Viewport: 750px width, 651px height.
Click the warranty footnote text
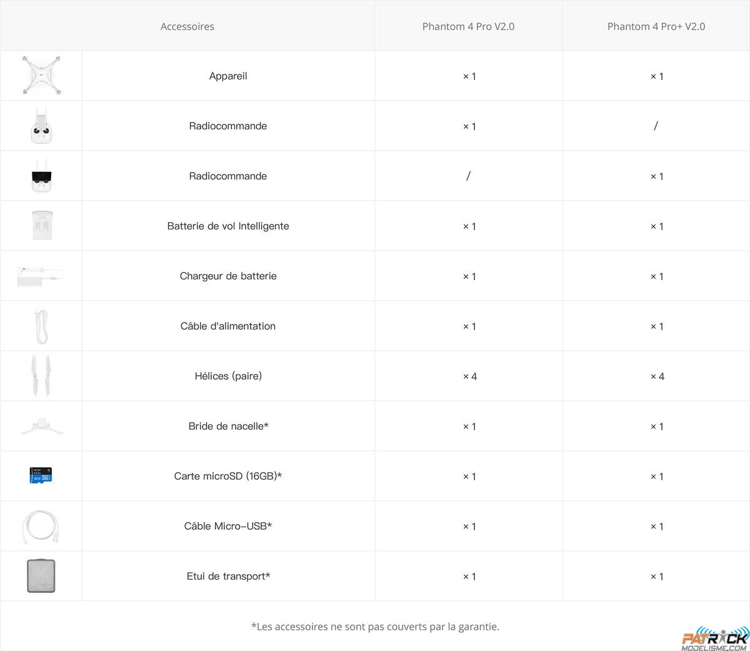click(375, 626)
